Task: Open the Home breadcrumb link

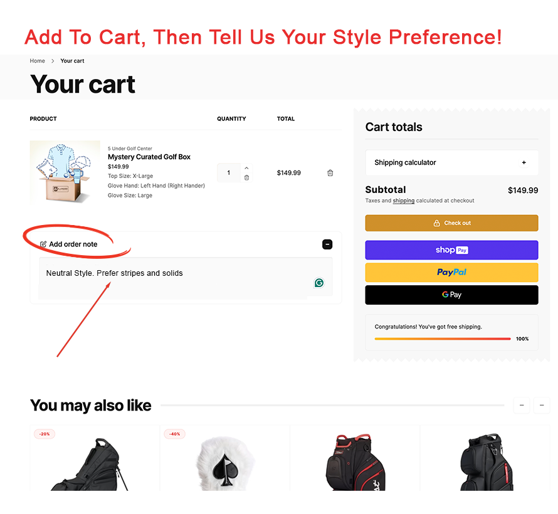Action: (38, 61)
